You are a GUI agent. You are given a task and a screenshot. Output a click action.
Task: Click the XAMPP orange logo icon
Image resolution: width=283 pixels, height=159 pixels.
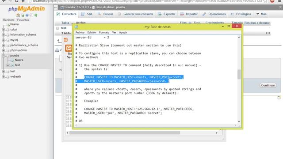click(x=69, y=48)
